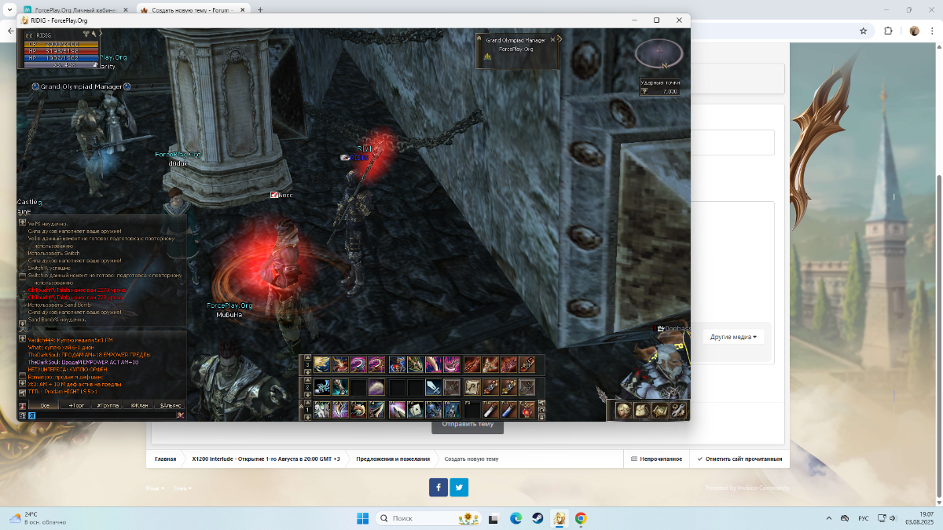Viewport: 943px width, 530px height.
Task: Click the red HP bar in status window
Action: click(x=61, y=51)
